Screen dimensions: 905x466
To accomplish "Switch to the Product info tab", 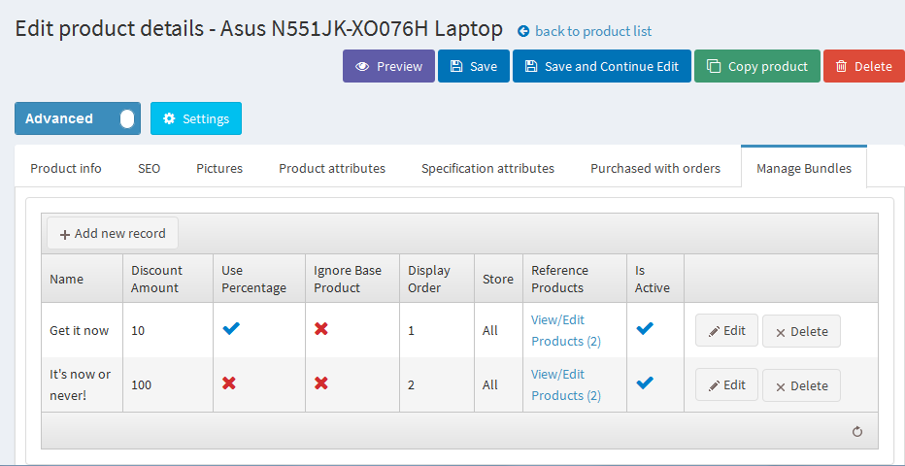I will (x=66, y=168).
